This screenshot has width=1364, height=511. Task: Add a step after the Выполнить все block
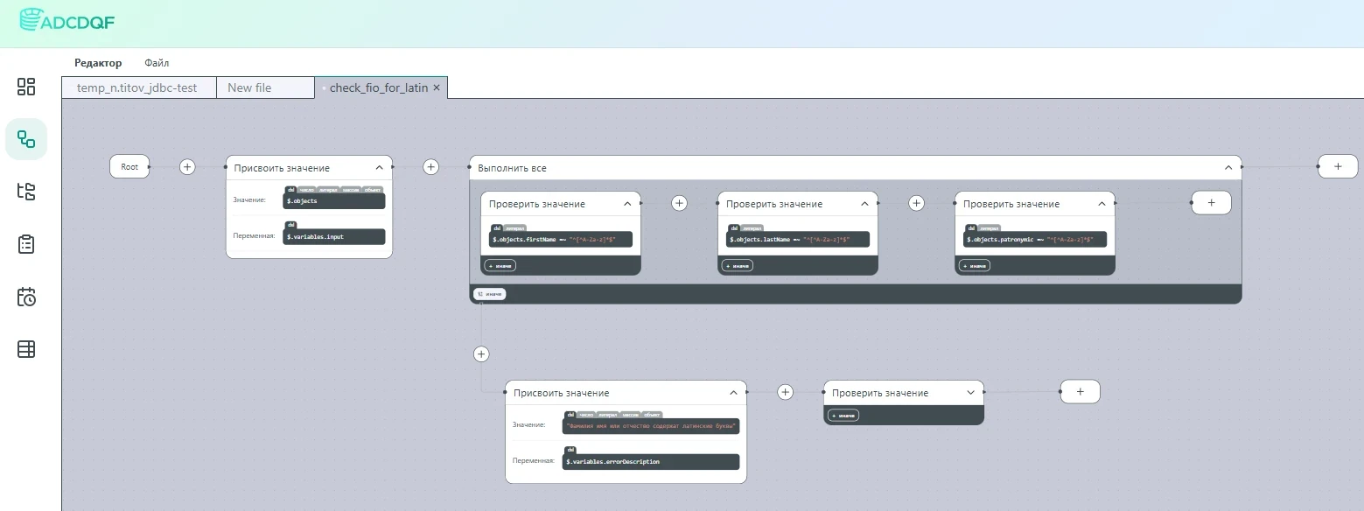click(1338, 166)
